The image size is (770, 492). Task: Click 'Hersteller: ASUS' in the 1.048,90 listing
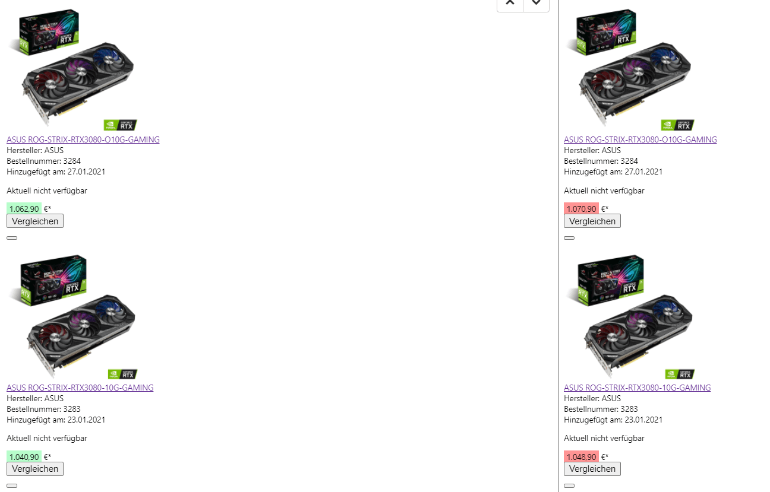tap(592, 398)
